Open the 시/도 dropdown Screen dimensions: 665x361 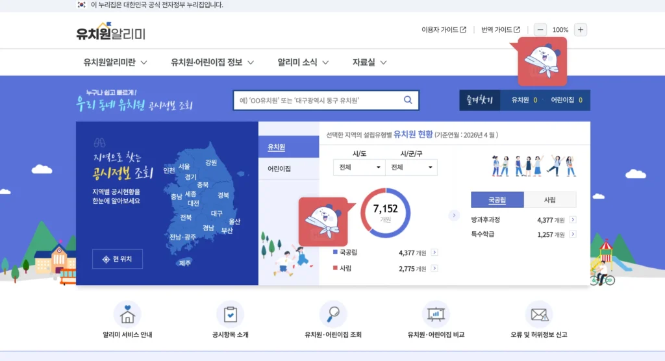[x=359, y=167]
